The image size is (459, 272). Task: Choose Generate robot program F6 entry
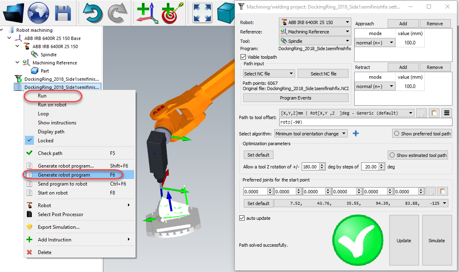coord(79,175)
